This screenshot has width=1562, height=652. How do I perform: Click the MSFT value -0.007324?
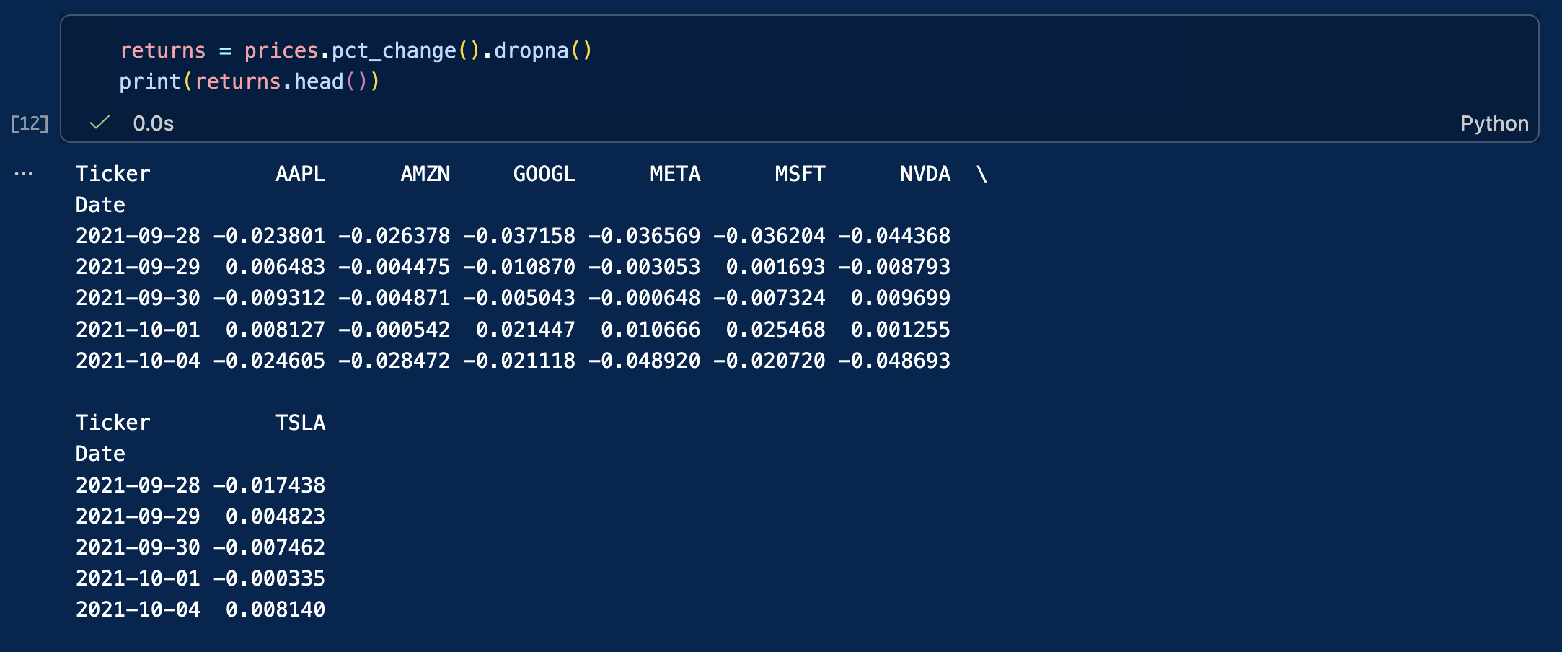(x=769, y=298)
